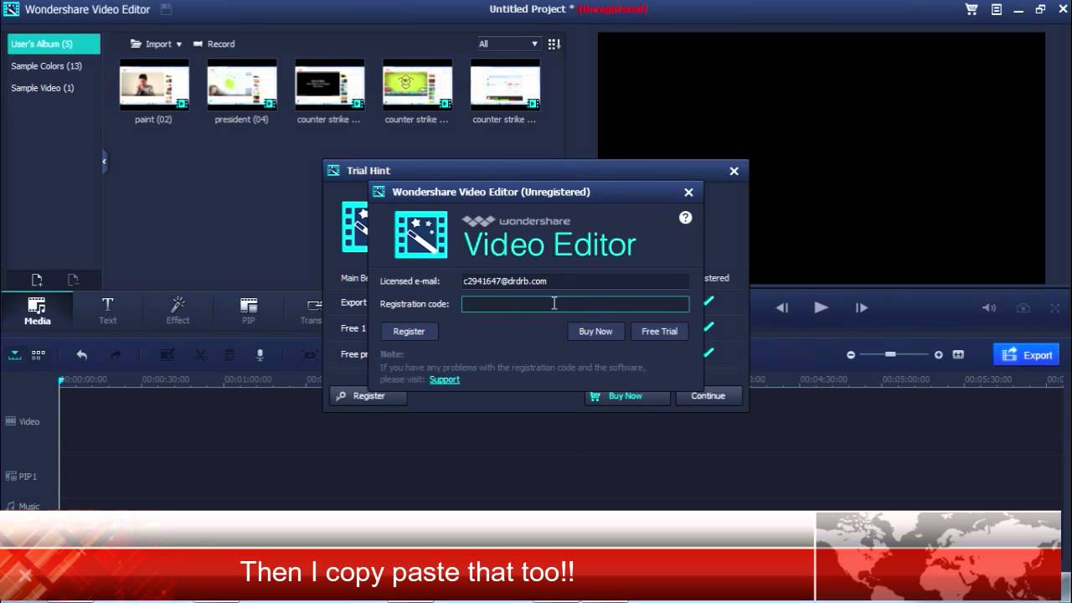Click the Video track label

(x=23, y=421)
